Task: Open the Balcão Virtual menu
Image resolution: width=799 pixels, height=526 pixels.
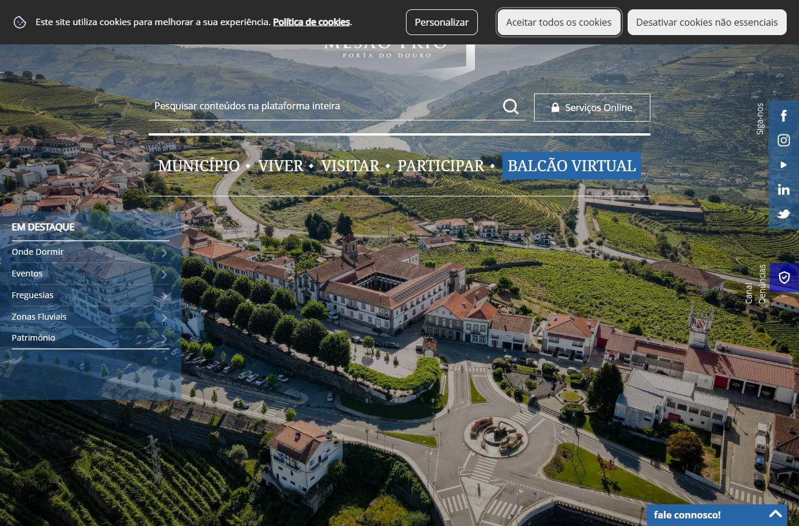Action: coord(571,166)
